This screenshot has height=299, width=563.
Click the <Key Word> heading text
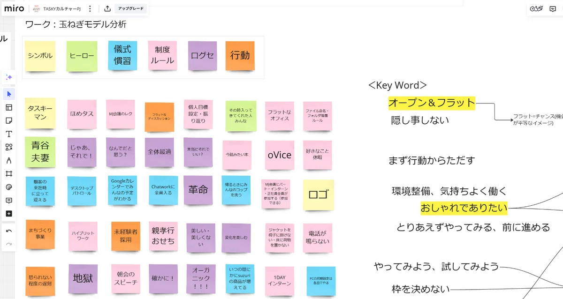pyautogui.click(x=397, y=85)
